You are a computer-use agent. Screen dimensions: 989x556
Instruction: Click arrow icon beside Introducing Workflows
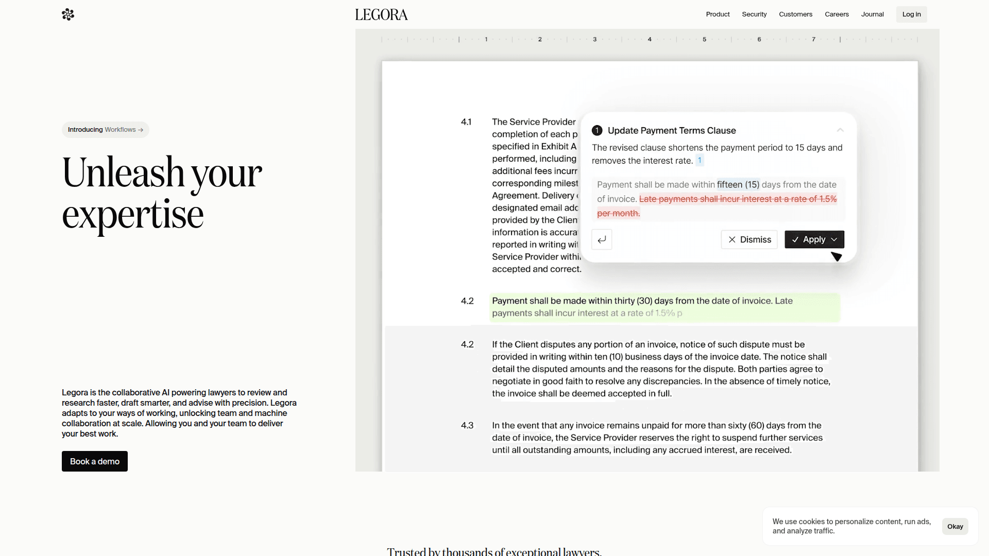141,130
